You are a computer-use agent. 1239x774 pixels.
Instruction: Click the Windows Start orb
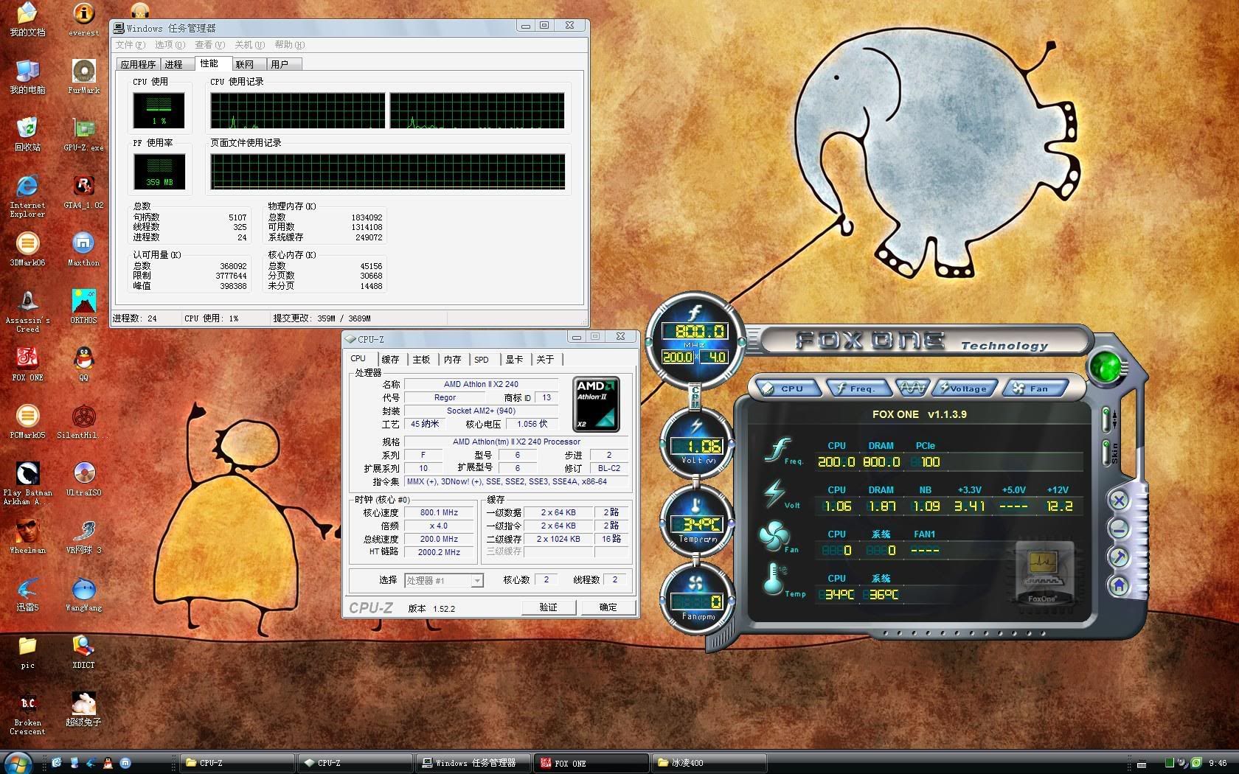pyautogui.click(x=18, y=762)
